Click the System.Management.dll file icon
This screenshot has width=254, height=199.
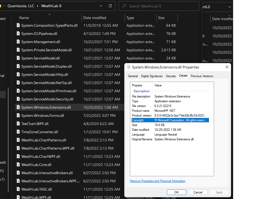18,41
